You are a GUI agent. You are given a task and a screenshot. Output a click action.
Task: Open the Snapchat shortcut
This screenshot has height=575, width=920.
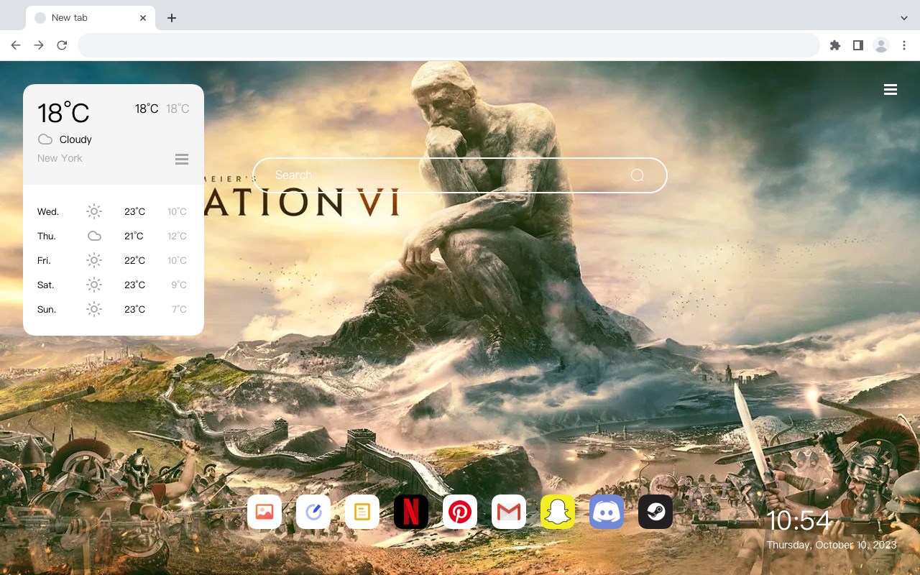click(558, 512)
